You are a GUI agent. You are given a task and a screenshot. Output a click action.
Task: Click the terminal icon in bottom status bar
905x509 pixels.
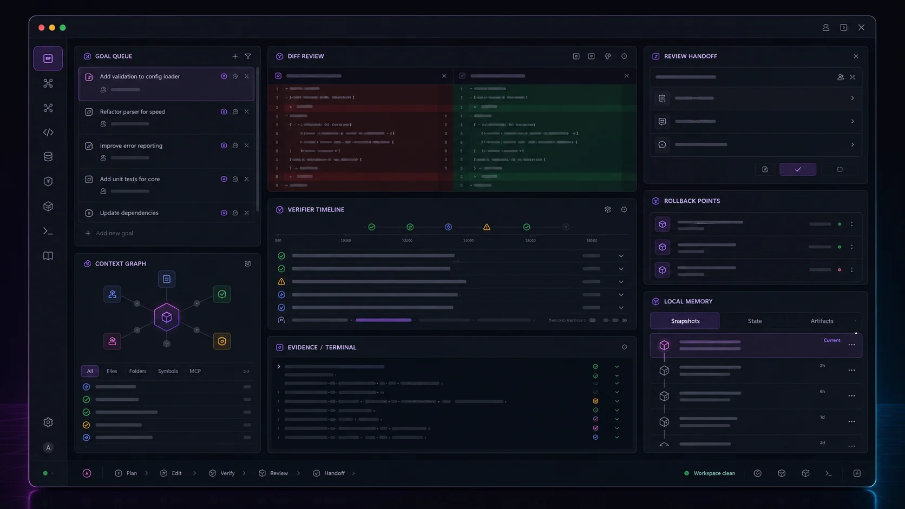[x=829, y=473]
